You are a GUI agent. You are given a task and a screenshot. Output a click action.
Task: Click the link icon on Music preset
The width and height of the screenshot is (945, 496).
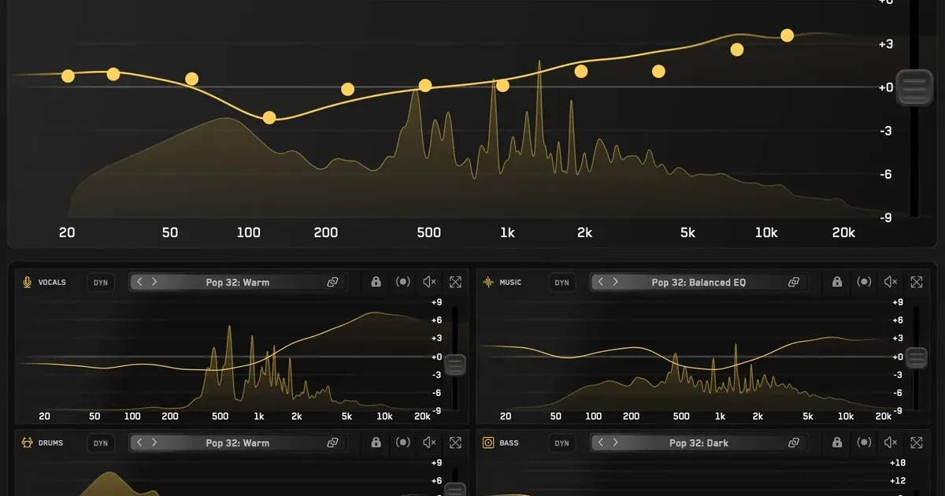pos(794,282)
